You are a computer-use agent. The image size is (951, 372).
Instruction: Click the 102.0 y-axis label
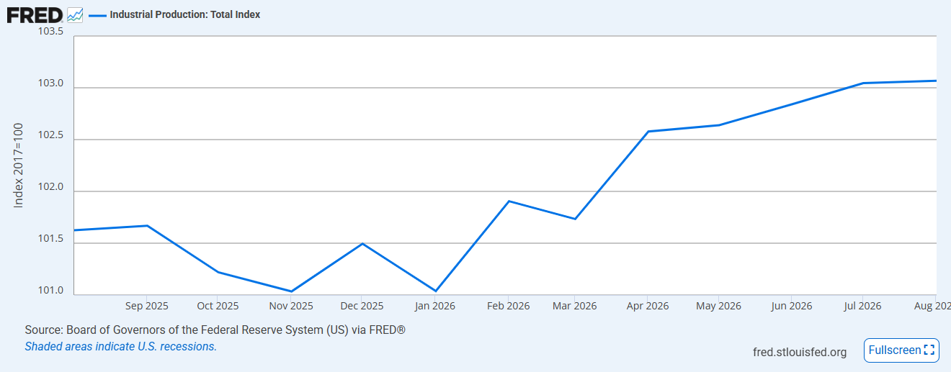pos(50,188)
